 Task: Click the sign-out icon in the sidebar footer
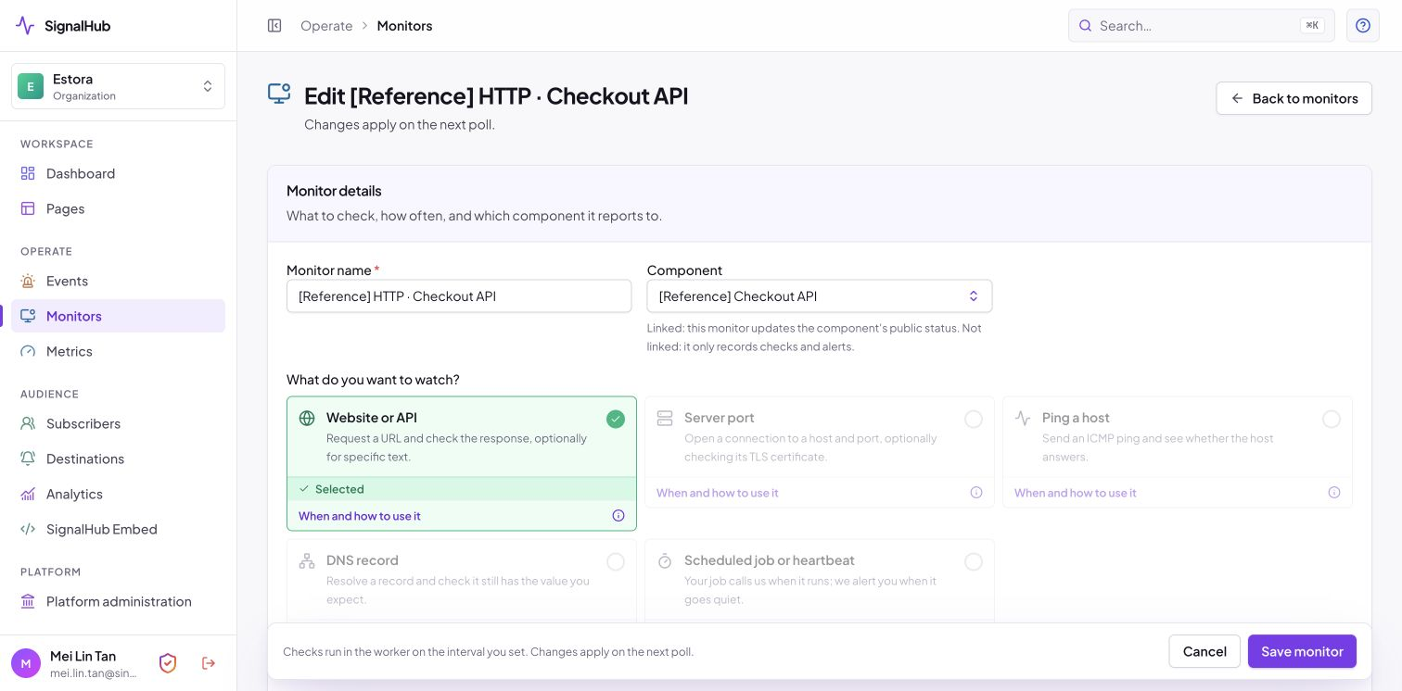click(x=209, y=663)
